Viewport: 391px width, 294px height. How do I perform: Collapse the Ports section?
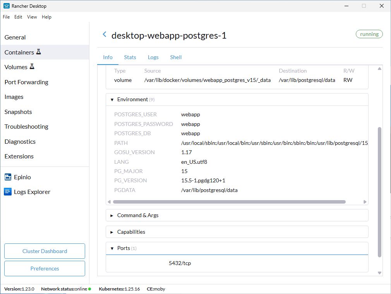(x=112, y=248)
